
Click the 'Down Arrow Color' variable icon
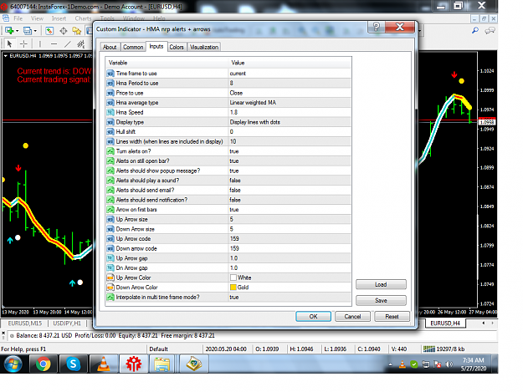point(110,287)
